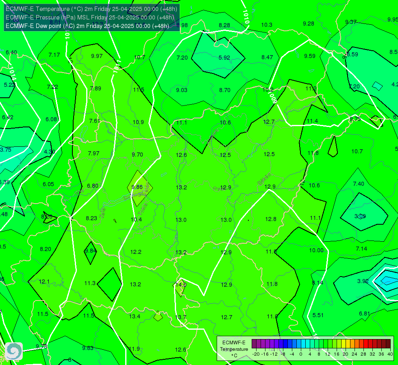Click the 5.92 temperature value
Viewport: 398px width, 365px height.
tap(224, 58)
